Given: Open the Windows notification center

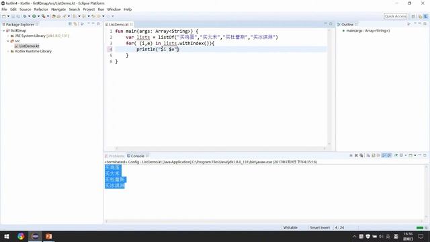Looking at the screenshot, I should [x=421, y=236].
